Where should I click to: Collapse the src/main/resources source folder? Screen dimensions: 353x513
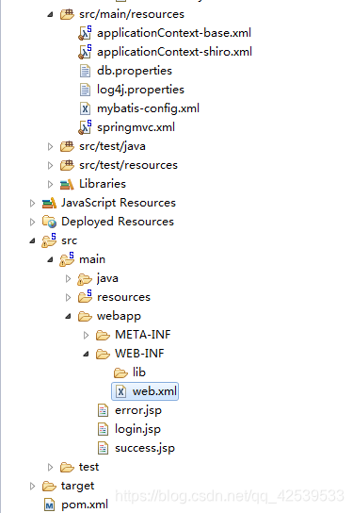point(50,14)
